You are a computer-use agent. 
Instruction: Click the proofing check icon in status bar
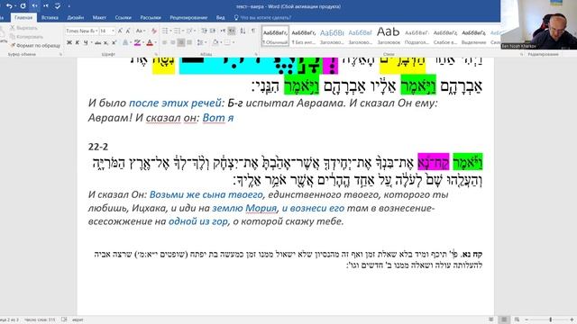[x=64, y=319]
